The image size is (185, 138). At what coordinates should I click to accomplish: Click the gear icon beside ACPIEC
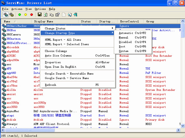click(4, 56)
